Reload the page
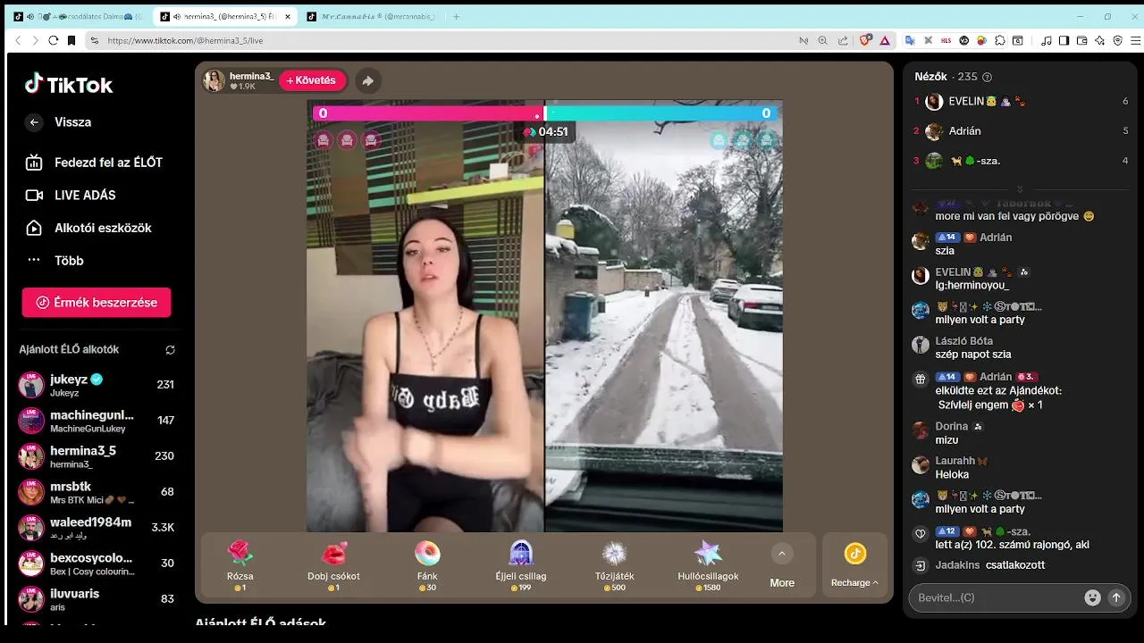 click(53, 40)
